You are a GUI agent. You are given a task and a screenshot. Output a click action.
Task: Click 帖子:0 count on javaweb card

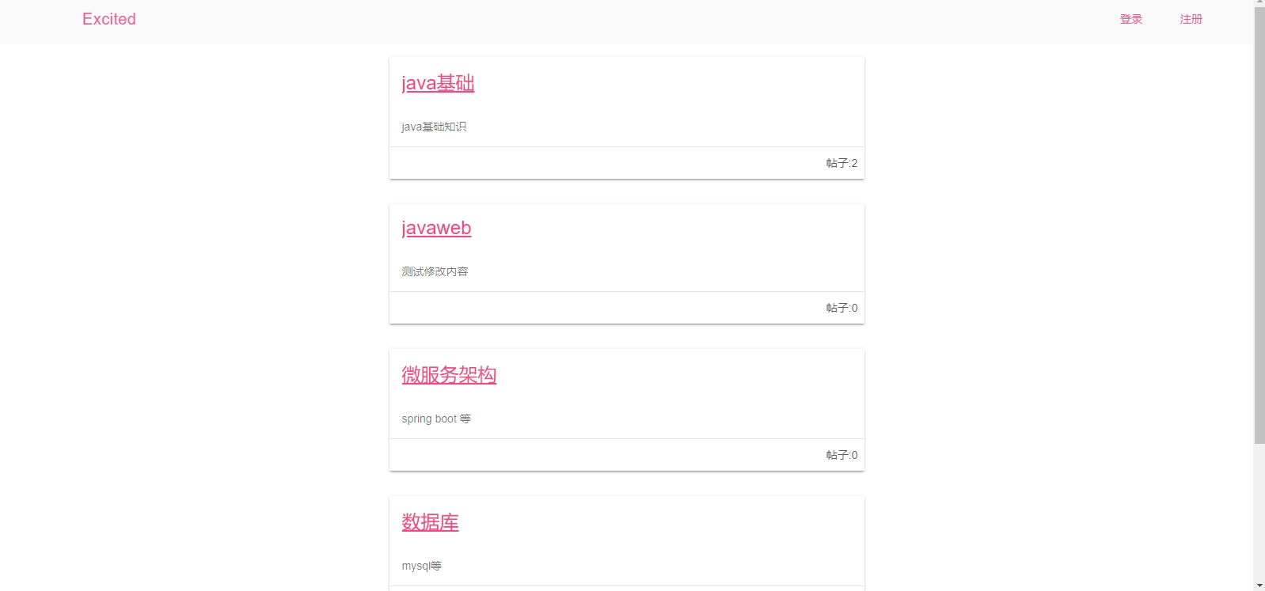click(841, 308)
